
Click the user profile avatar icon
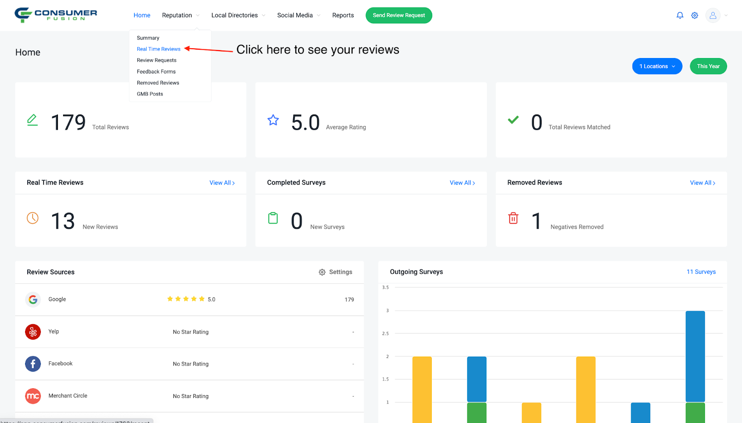(713, 15)
